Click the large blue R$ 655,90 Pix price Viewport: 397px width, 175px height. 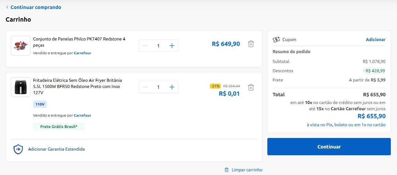coord(372,116)
